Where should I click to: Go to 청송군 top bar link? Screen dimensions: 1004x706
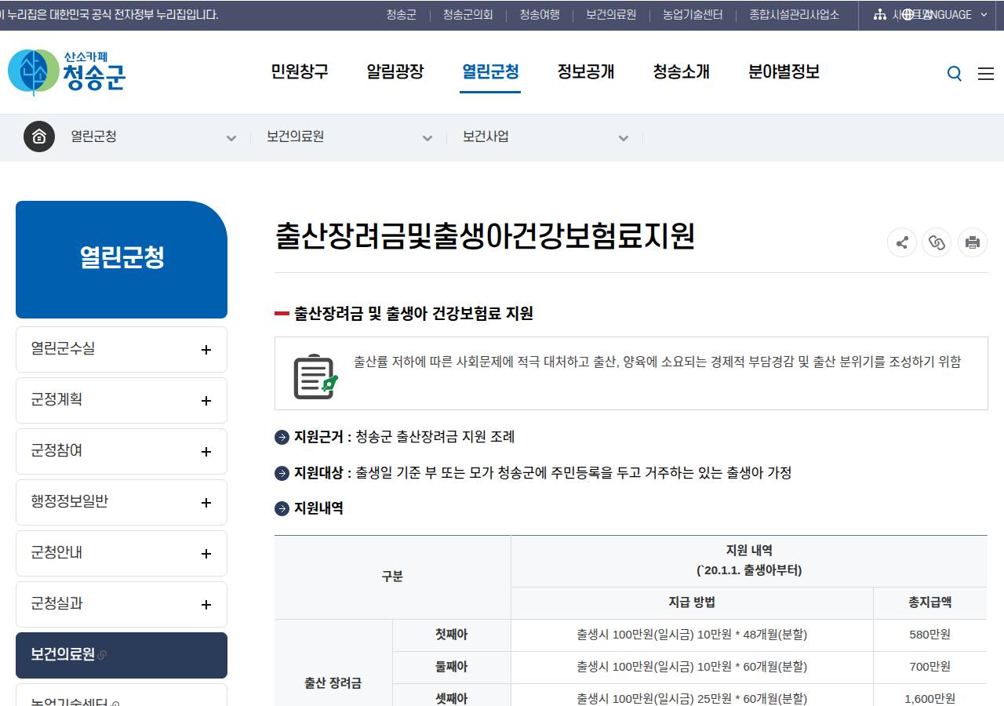[401, 15]
